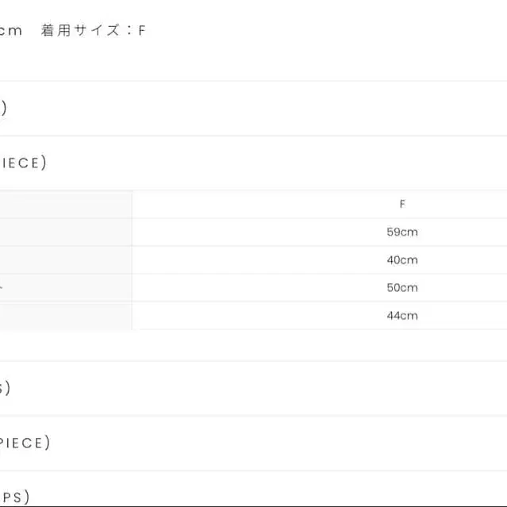Click the F size column header

tap(402, 204)
